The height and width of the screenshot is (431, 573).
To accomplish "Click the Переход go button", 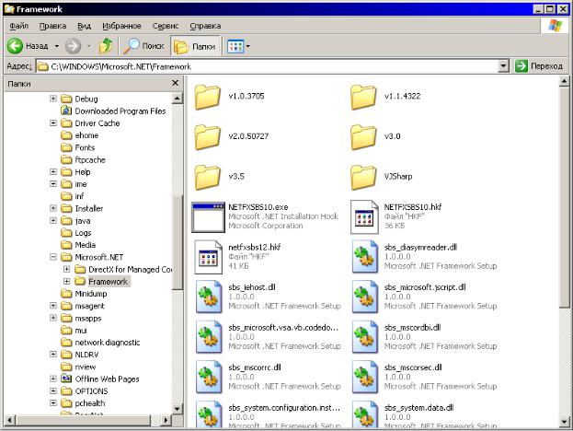I will click(539, 66).
